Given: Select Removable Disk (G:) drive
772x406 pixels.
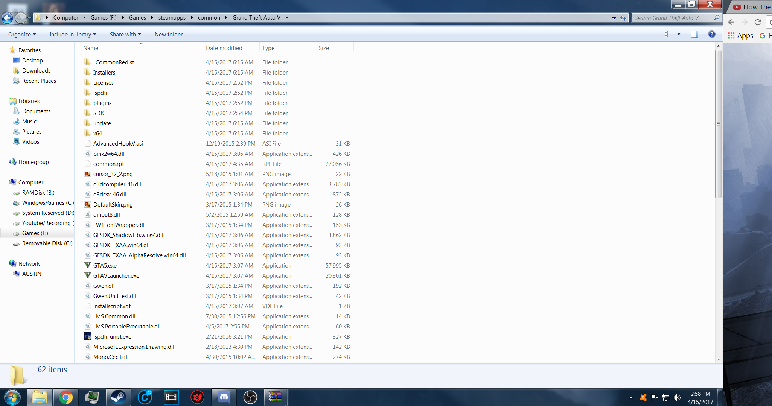Looking at the screenshot, I should point(47,243).
